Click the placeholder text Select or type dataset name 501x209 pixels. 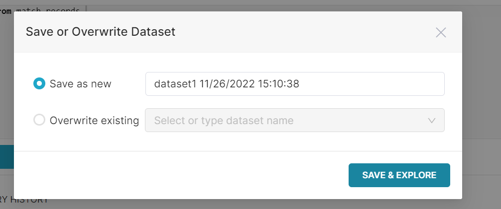point(224,120)
